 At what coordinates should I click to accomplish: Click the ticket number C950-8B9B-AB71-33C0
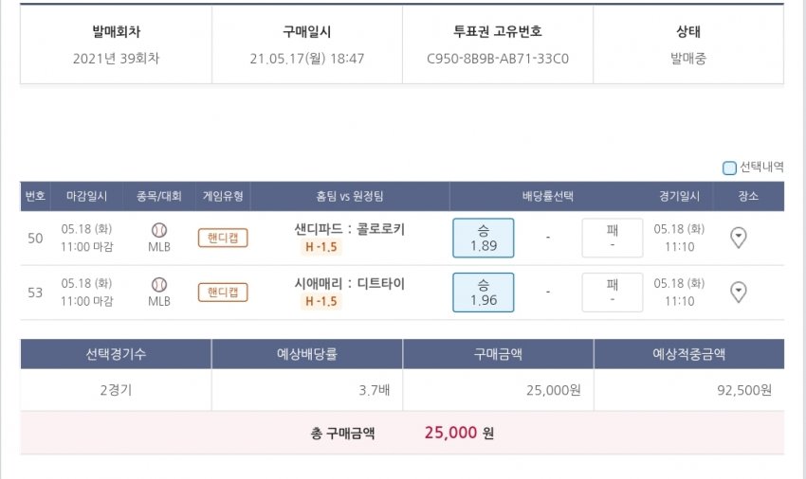click(498, 59)
